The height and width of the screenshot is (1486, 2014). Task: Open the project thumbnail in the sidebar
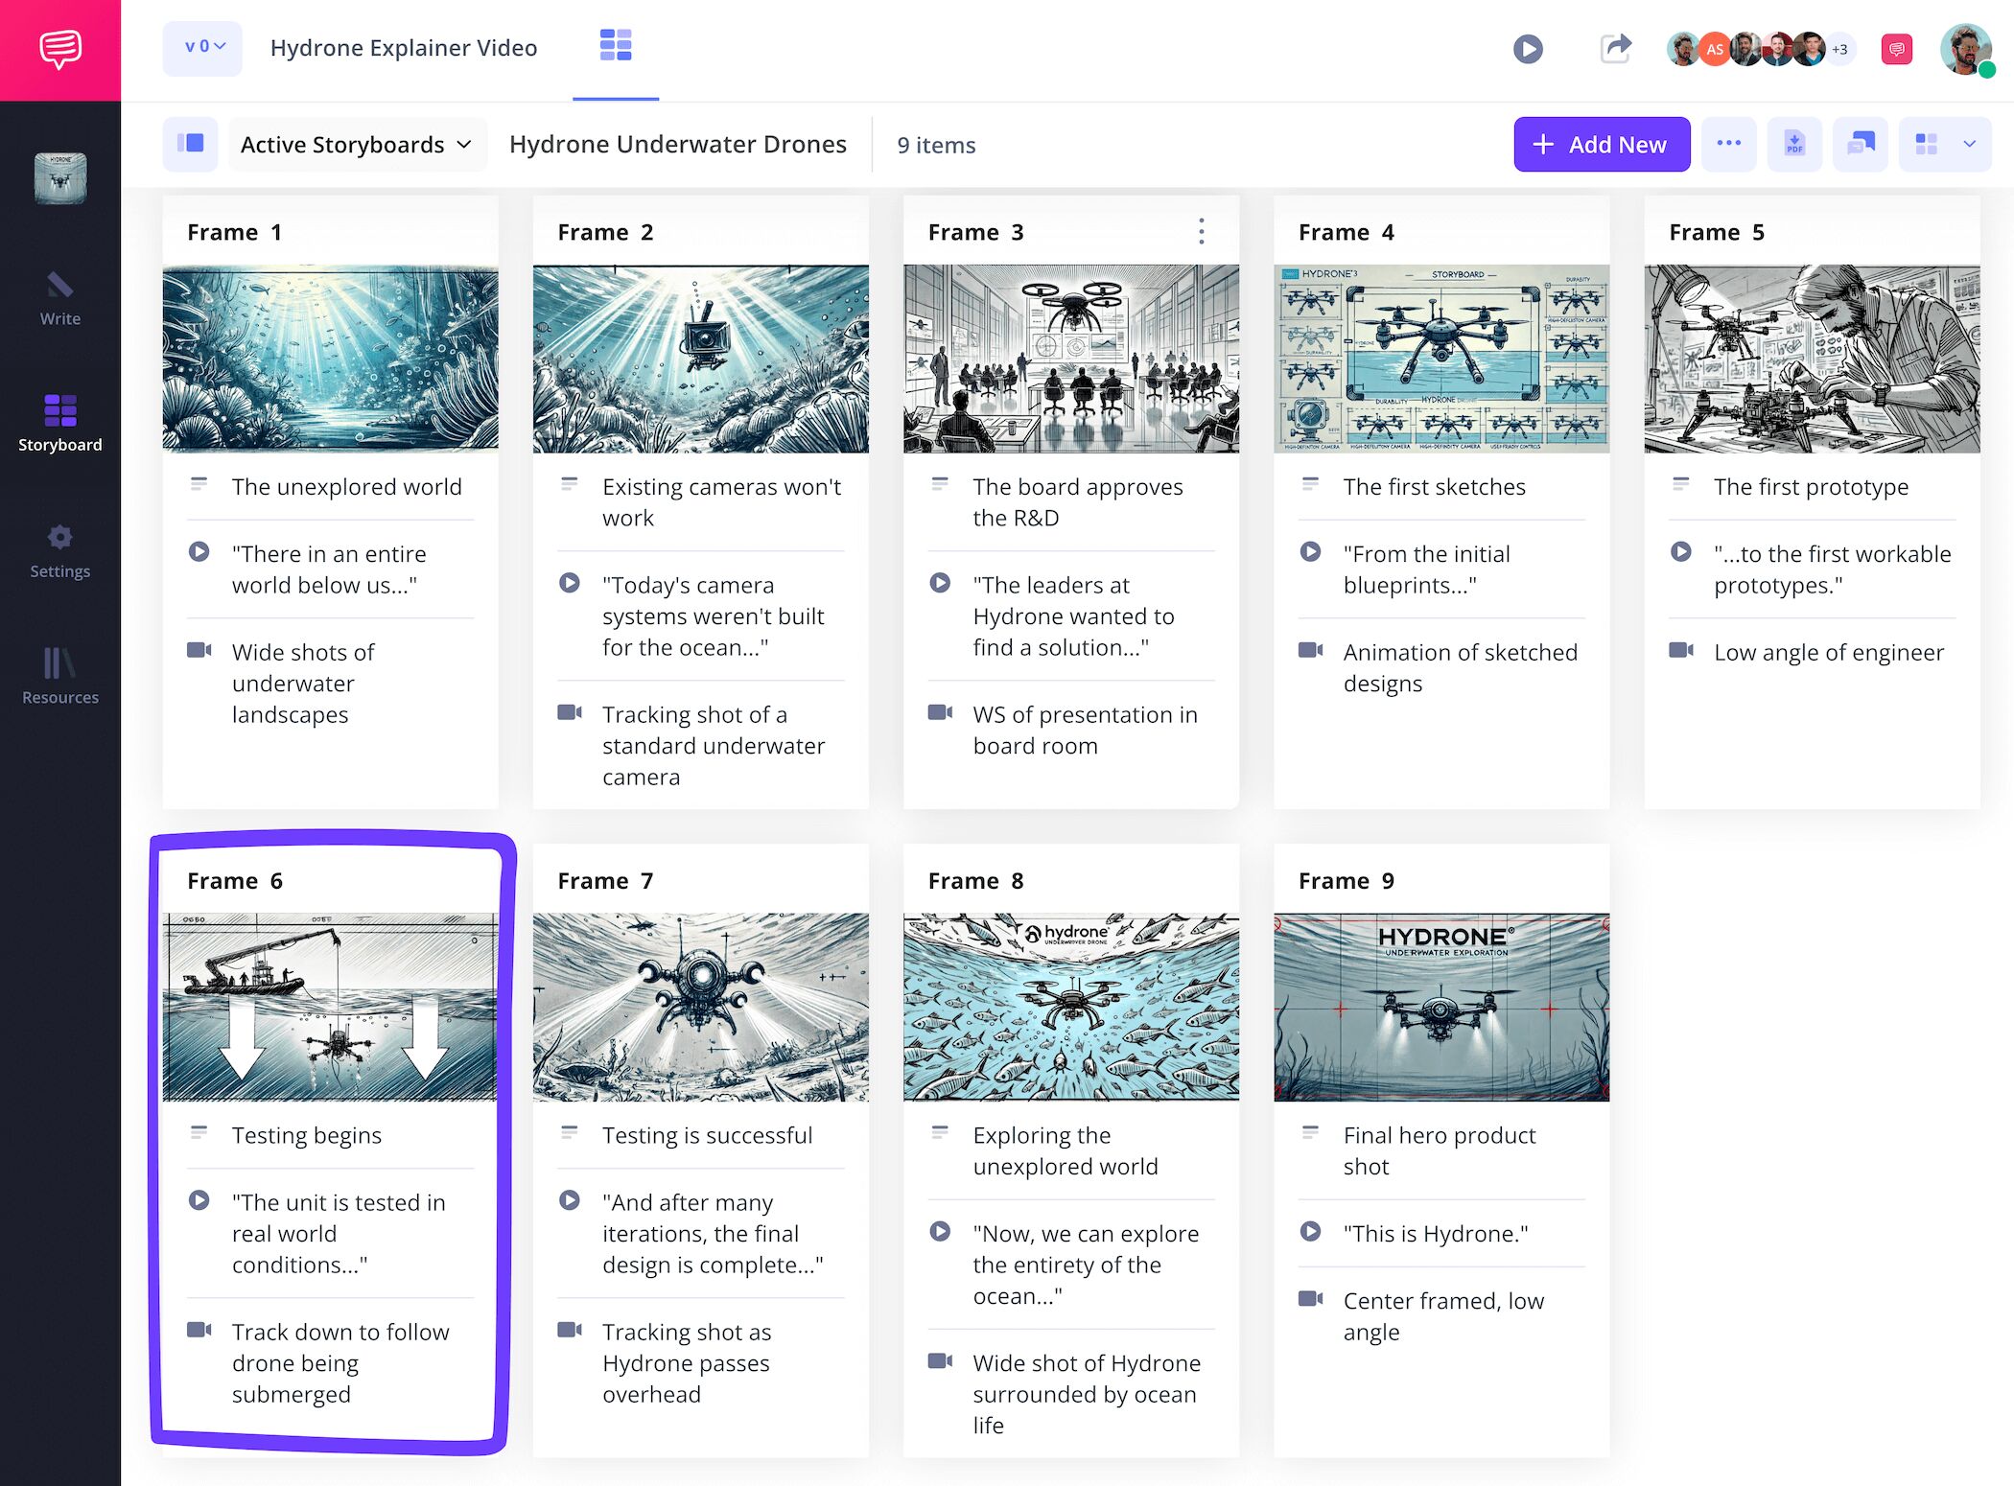[x=59, y=177]
